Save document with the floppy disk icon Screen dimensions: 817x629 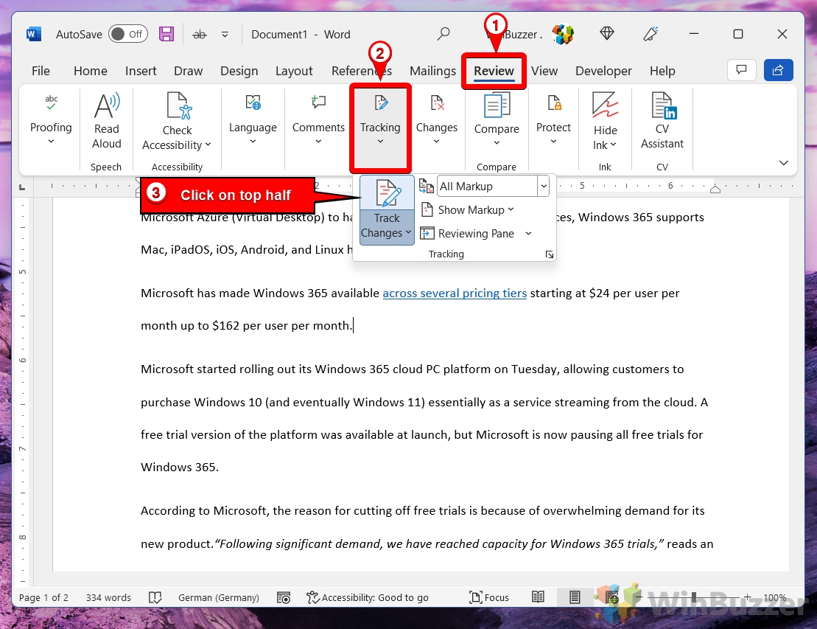(166, 35)
